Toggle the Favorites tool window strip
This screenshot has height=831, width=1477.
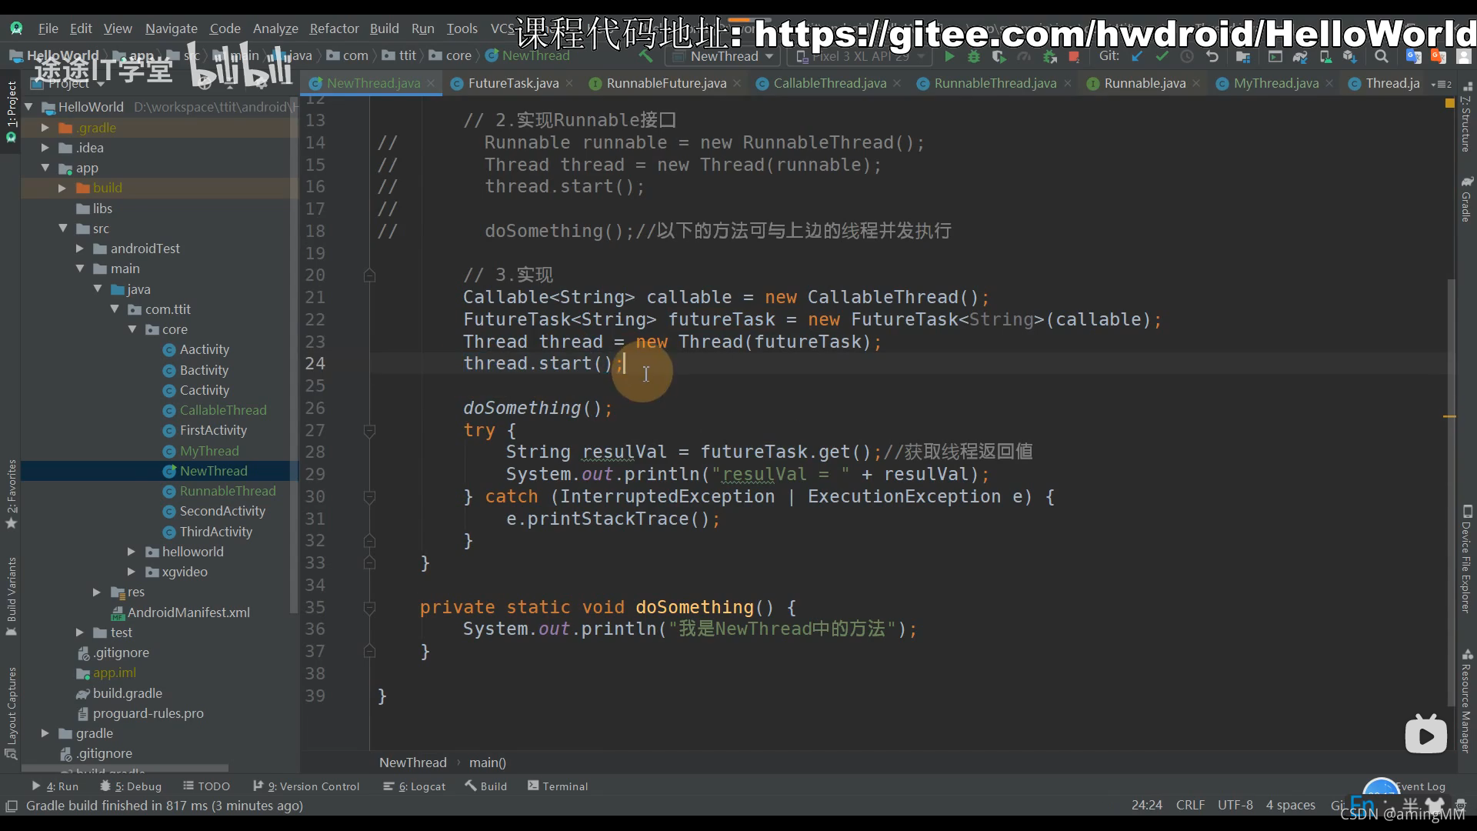pyautogui.click(x=11, y=494)
